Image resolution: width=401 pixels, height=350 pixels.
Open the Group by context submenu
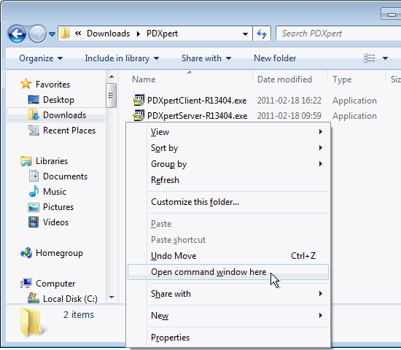tap(228, 164)
